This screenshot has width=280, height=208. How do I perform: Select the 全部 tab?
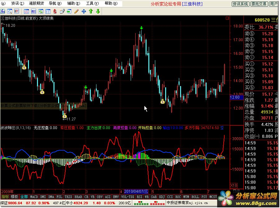(24, 197)
